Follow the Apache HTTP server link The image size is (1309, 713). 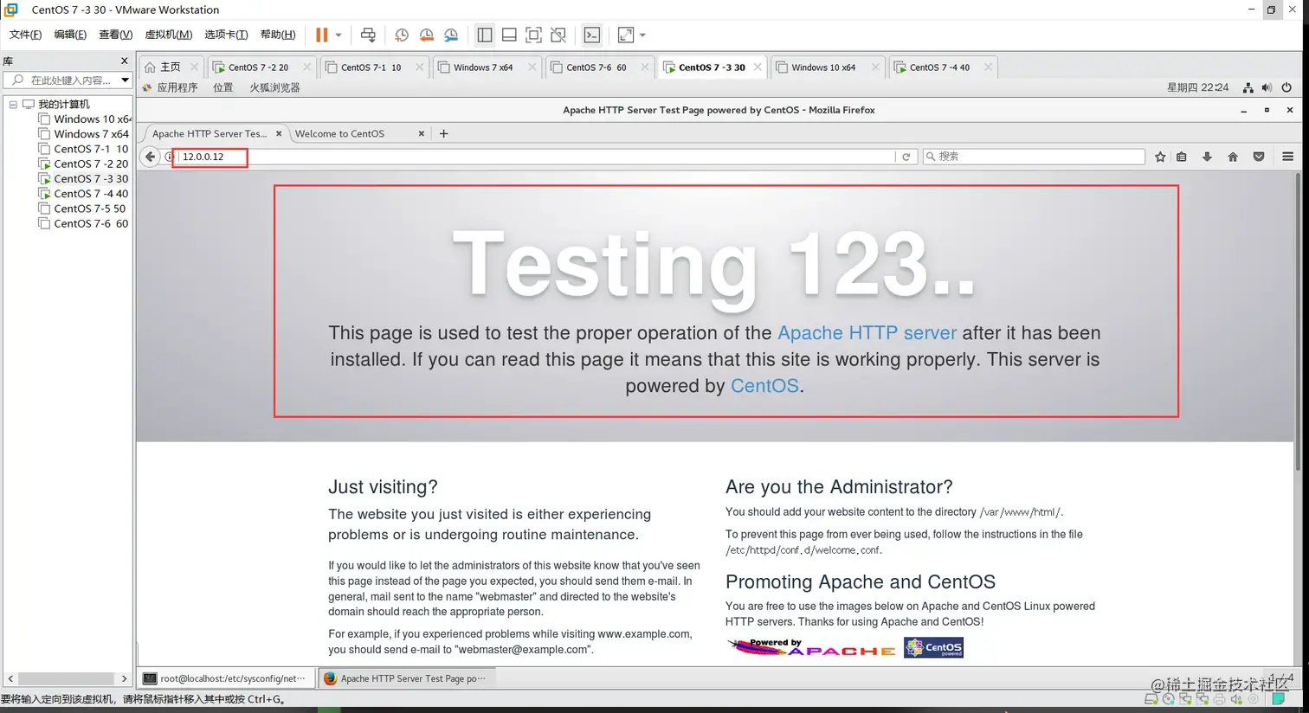coord(867,333)
